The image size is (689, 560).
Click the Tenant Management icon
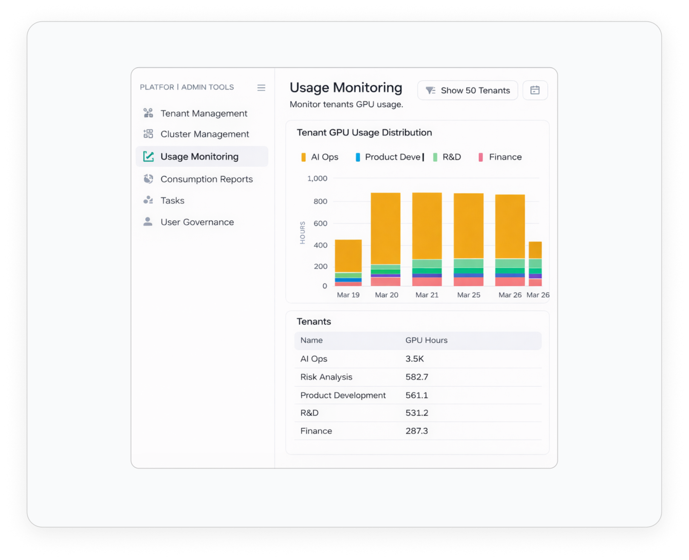coord(148,113)
